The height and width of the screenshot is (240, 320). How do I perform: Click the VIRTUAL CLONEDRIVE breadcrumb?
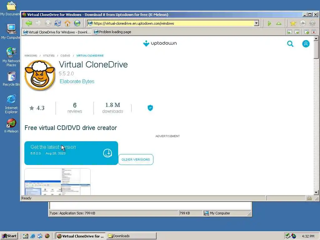click(90, 56)
